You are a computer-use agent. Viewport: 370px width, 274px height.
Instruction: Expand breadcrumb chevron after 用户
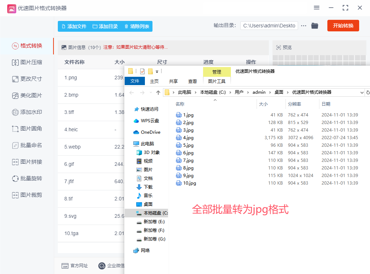pos(248,92)
